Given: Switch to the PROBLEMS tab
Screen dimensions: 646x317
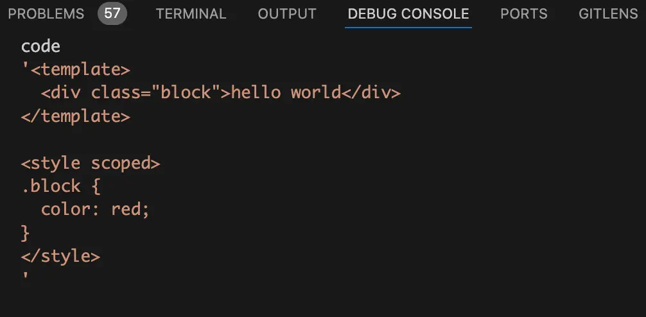Looking at the screenshot, I should (46, 13).
